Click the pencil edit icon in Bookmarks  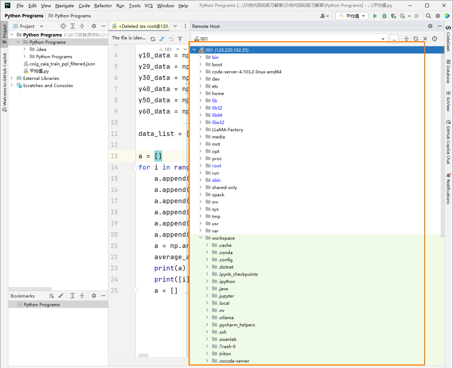pyautogui.click(x=61, y=296)
